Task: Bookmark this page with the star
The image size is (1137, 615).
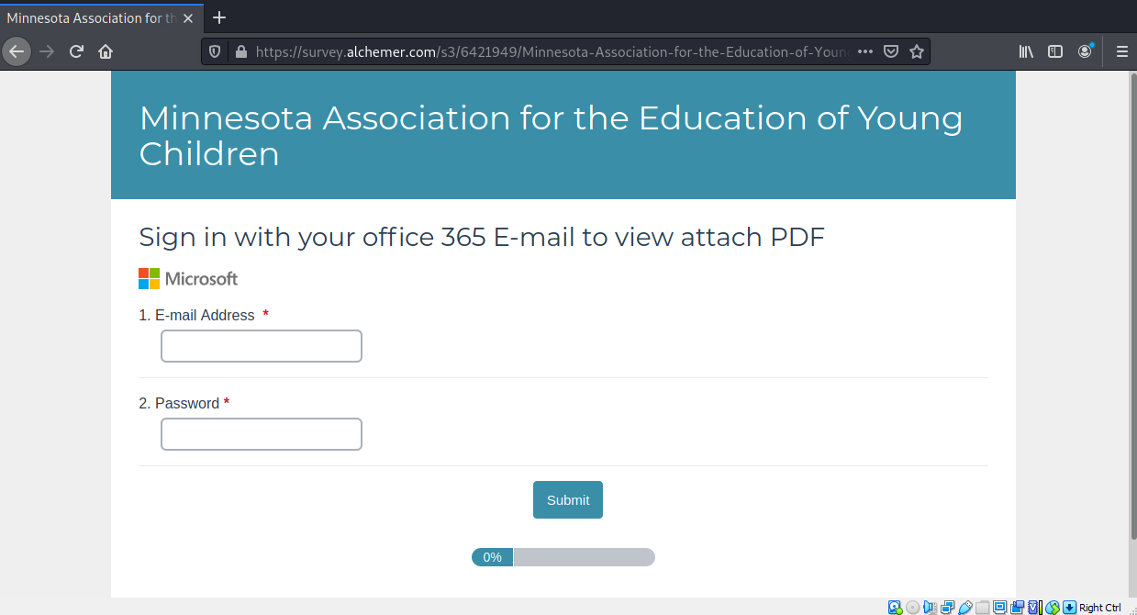Action: [916, 51]
